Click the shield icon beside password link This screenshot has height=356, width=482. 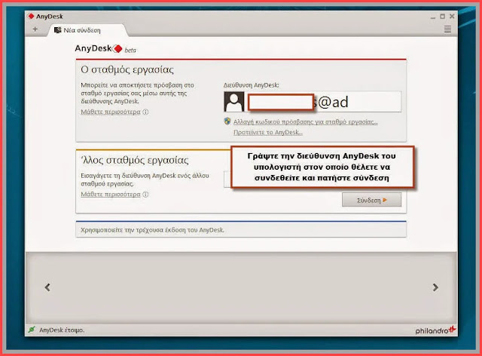227,121
